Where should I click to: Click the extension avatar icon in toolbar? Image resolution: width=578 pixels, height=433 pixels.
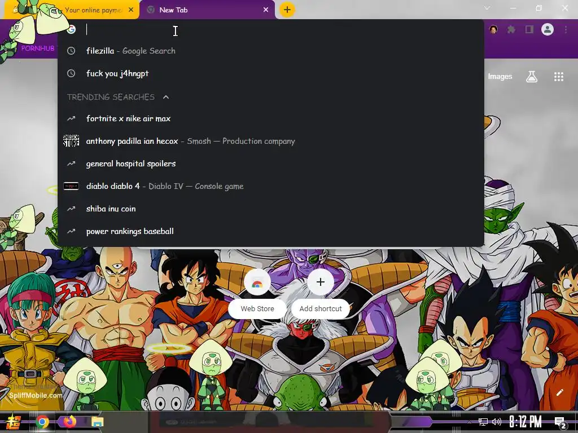click(x=493, y=29)
